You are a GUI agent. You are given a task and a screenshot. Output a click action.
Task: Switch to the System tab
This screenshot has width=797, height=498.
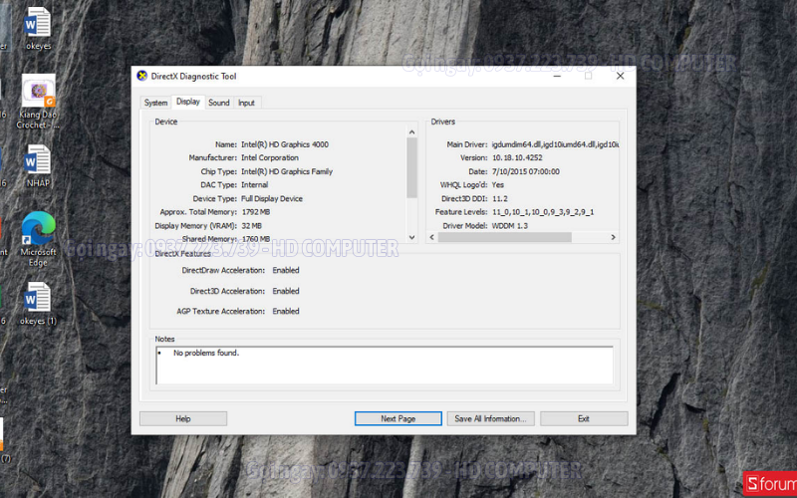155,103
